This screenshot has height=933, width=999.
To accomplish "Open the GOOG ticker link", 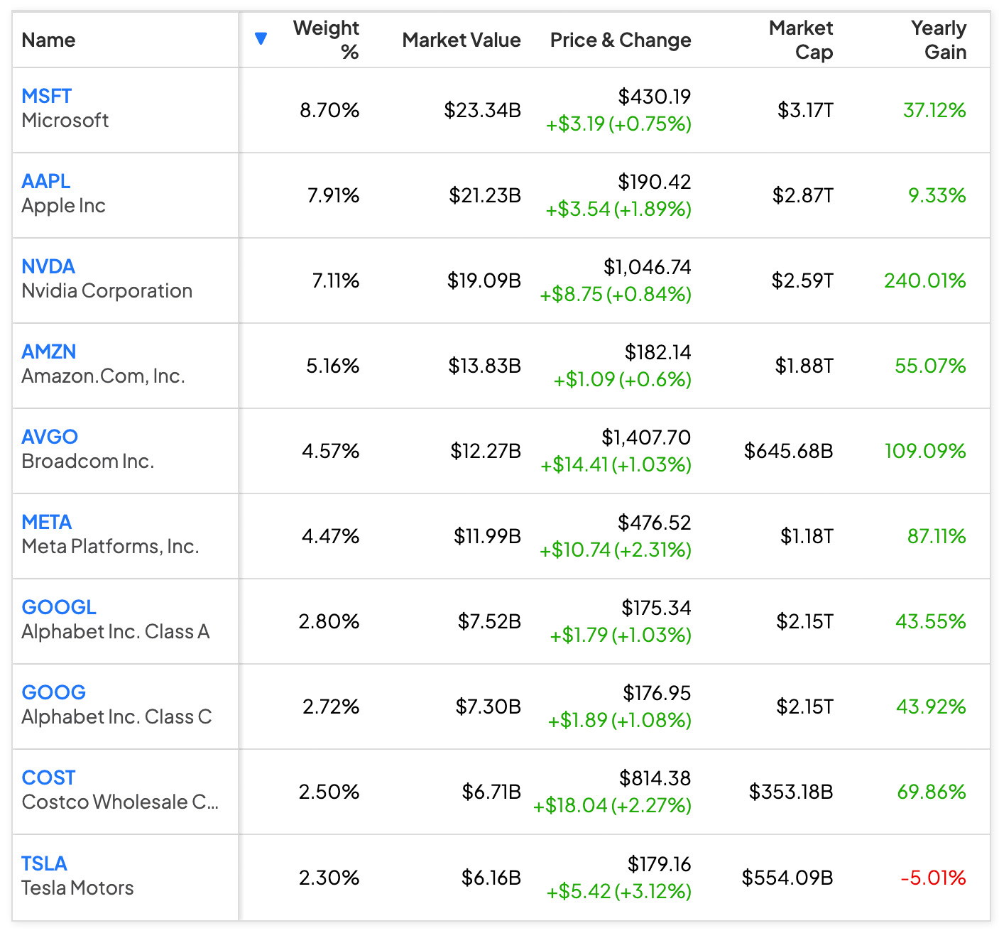I will click(x=54, y=692).
